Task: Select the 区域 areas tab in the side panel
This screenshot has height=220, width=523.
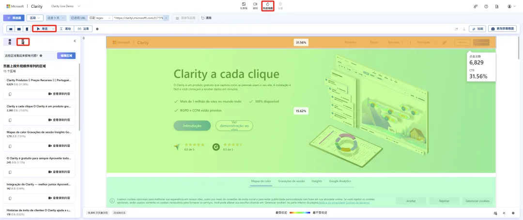Action: coord(23,42)
